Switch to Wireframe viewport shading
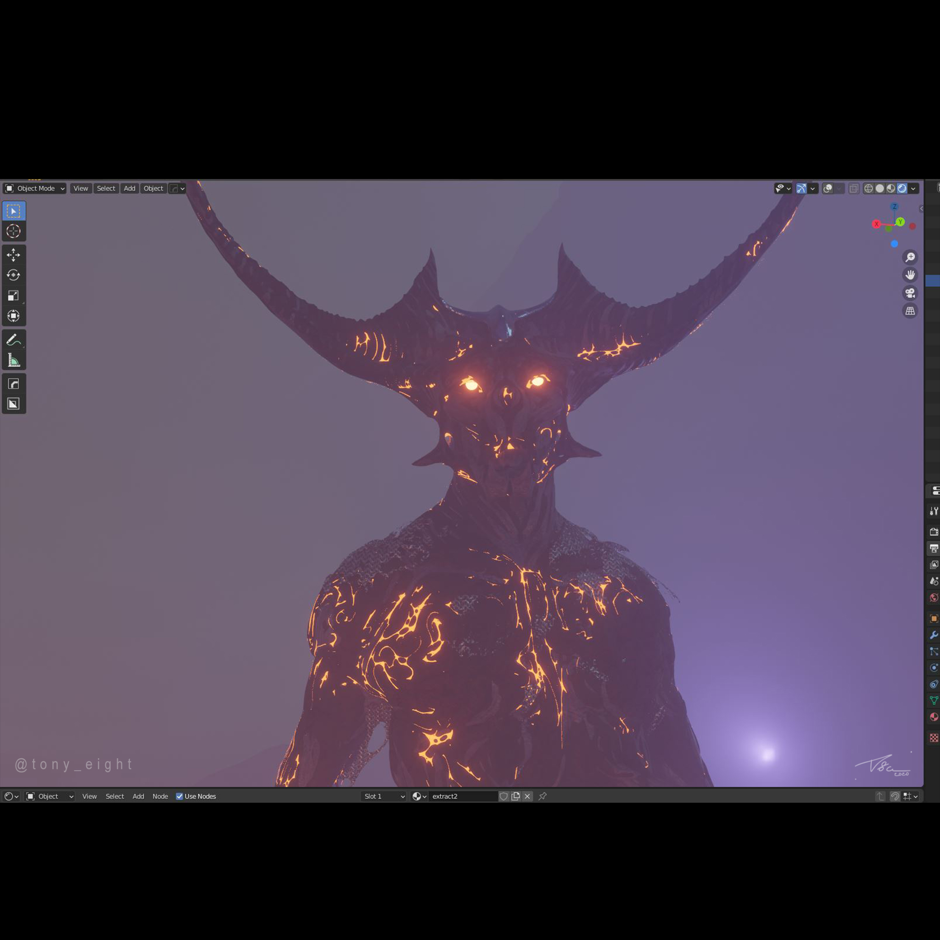Viewport: 940px width, 940px height. 868,188
